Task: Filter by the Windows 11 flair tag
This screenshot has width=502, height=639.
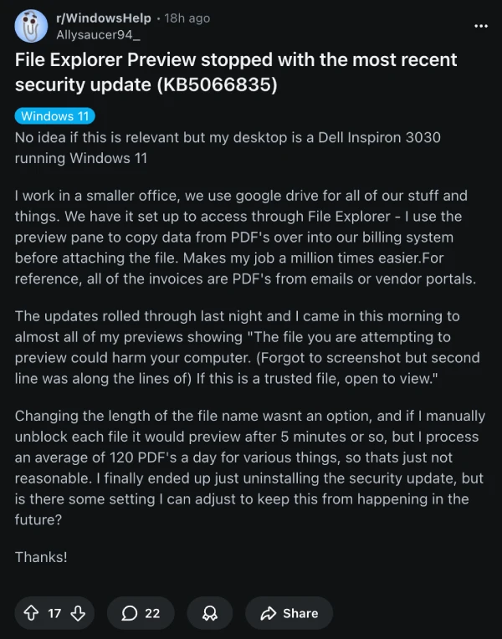Action: point(55,116)
